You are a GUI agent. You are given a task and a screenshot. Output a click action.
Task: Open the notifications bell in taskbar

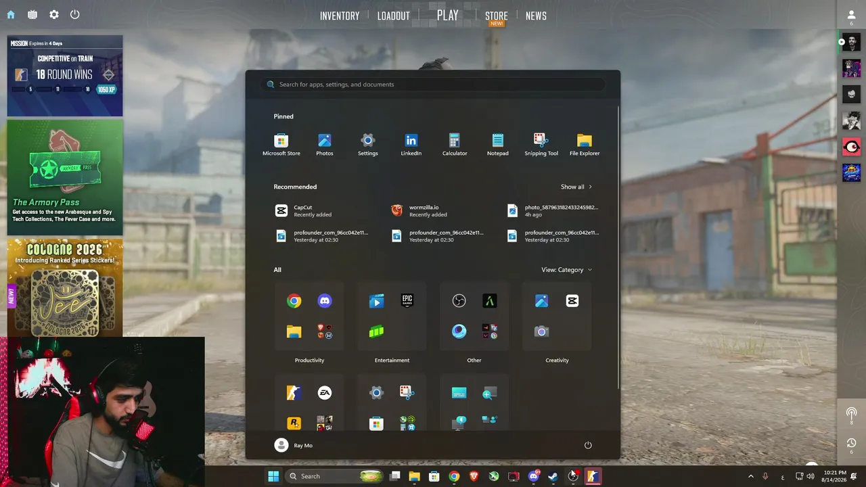coord(854,476)
